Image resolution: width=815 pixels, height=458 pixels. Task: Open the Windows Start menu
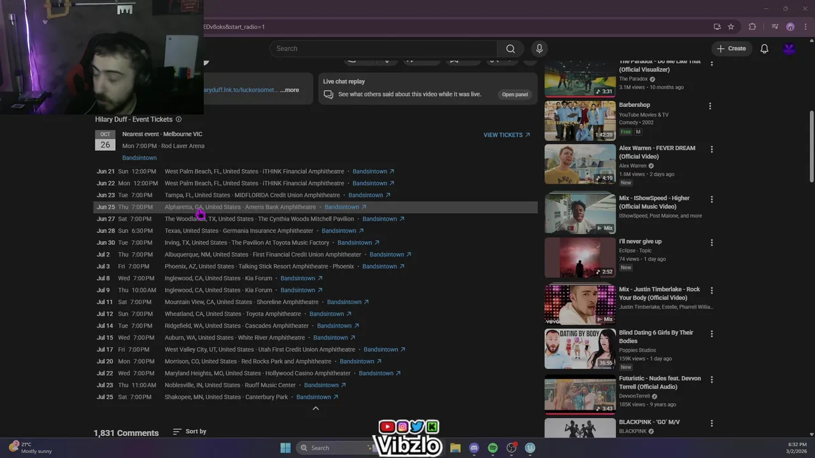point(286,448)
